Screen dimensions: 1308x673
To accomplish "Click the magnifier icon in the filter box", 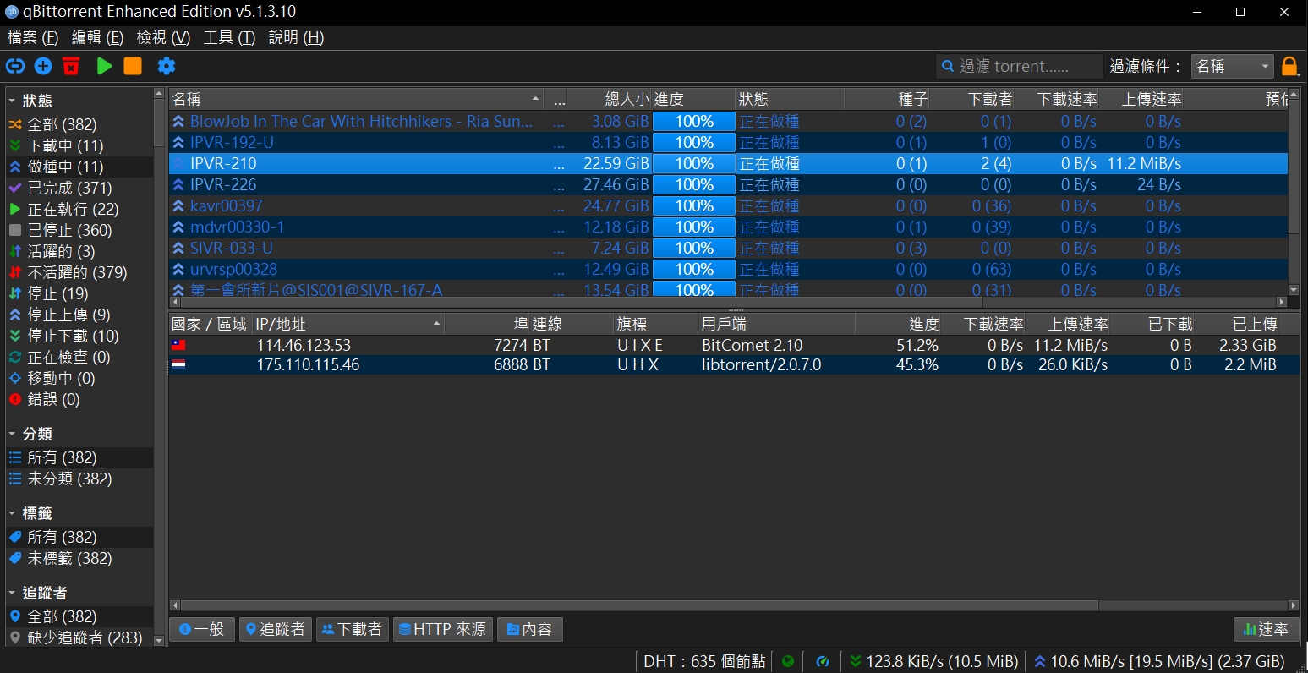I will pyautogui.click(x=948, y=66).
